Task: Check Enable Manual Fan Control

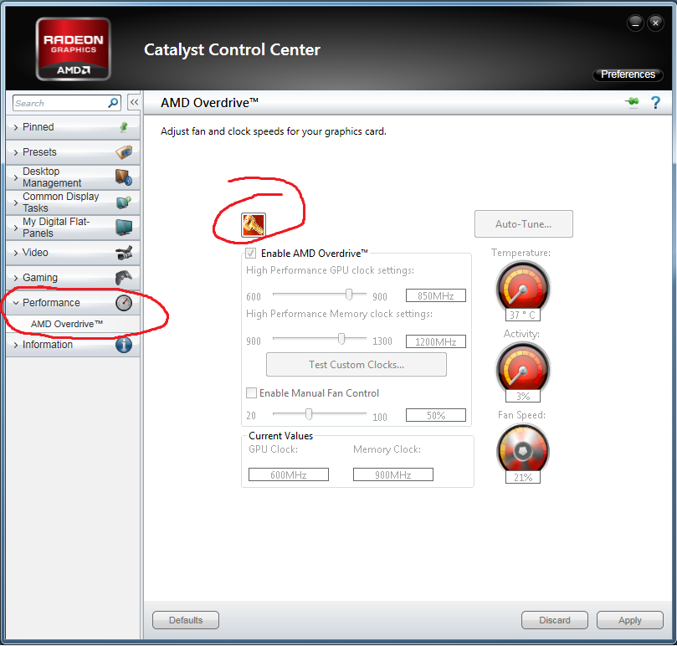Action: (251, 393)
